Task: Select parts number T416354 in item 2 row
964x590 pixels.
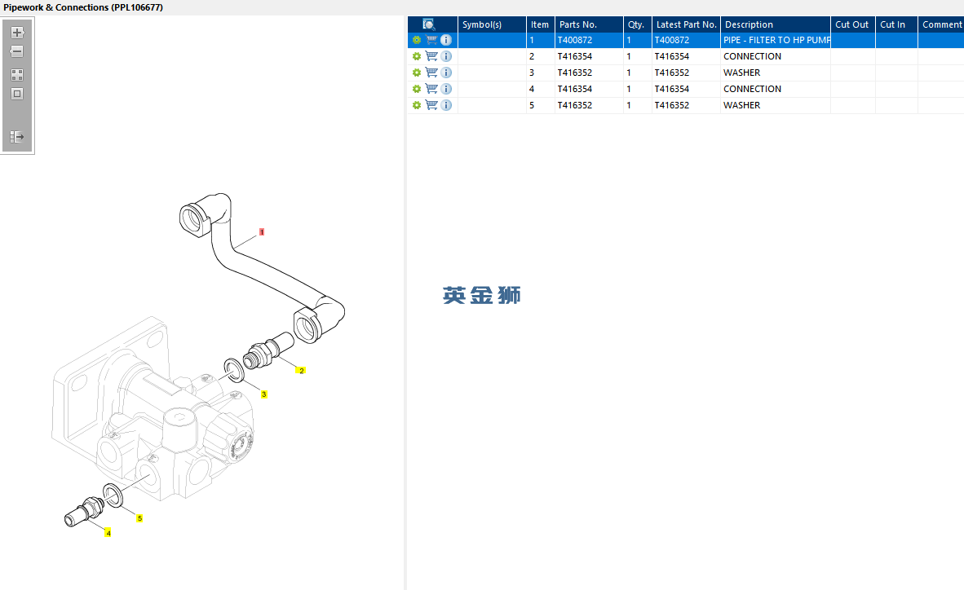Action: pyautogui.click(x=575, y=56)
